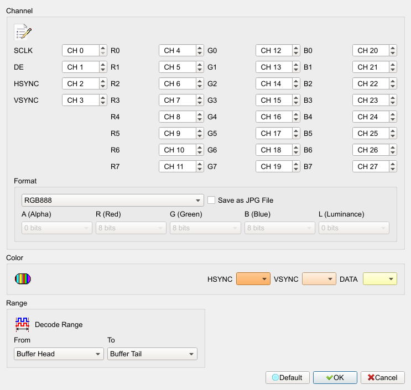
Task: Open the To Buffer Tail dropdown
Action: 152,354
